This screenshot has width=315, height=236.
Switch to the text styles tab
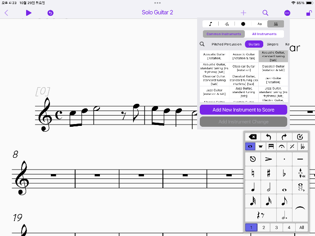(x=259, y=24)
